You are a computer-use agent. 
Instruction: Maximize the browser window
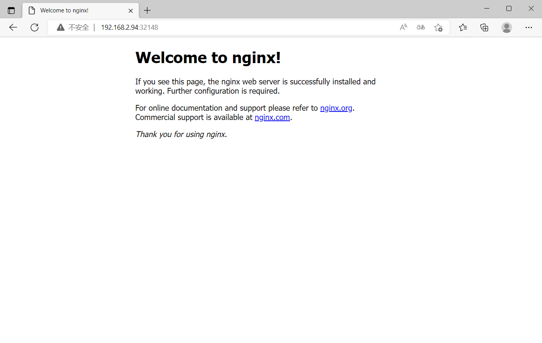click(509, 9)
